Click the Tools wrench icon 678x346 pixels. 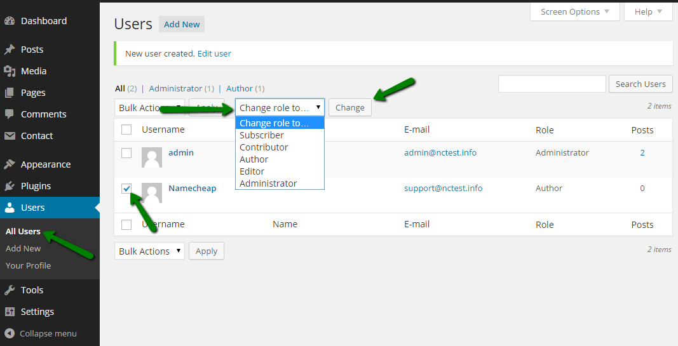(x=10, y=290)
